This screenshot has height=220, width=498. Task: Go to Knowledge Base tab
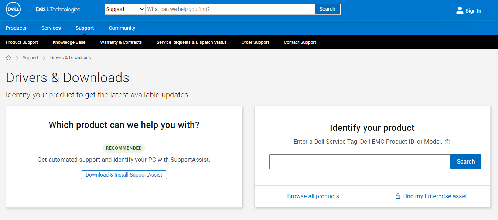click(69, 42)
